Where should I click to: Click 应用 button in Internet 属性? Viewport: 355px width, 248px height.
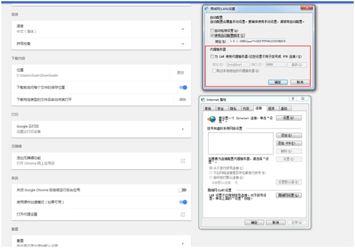297,223
